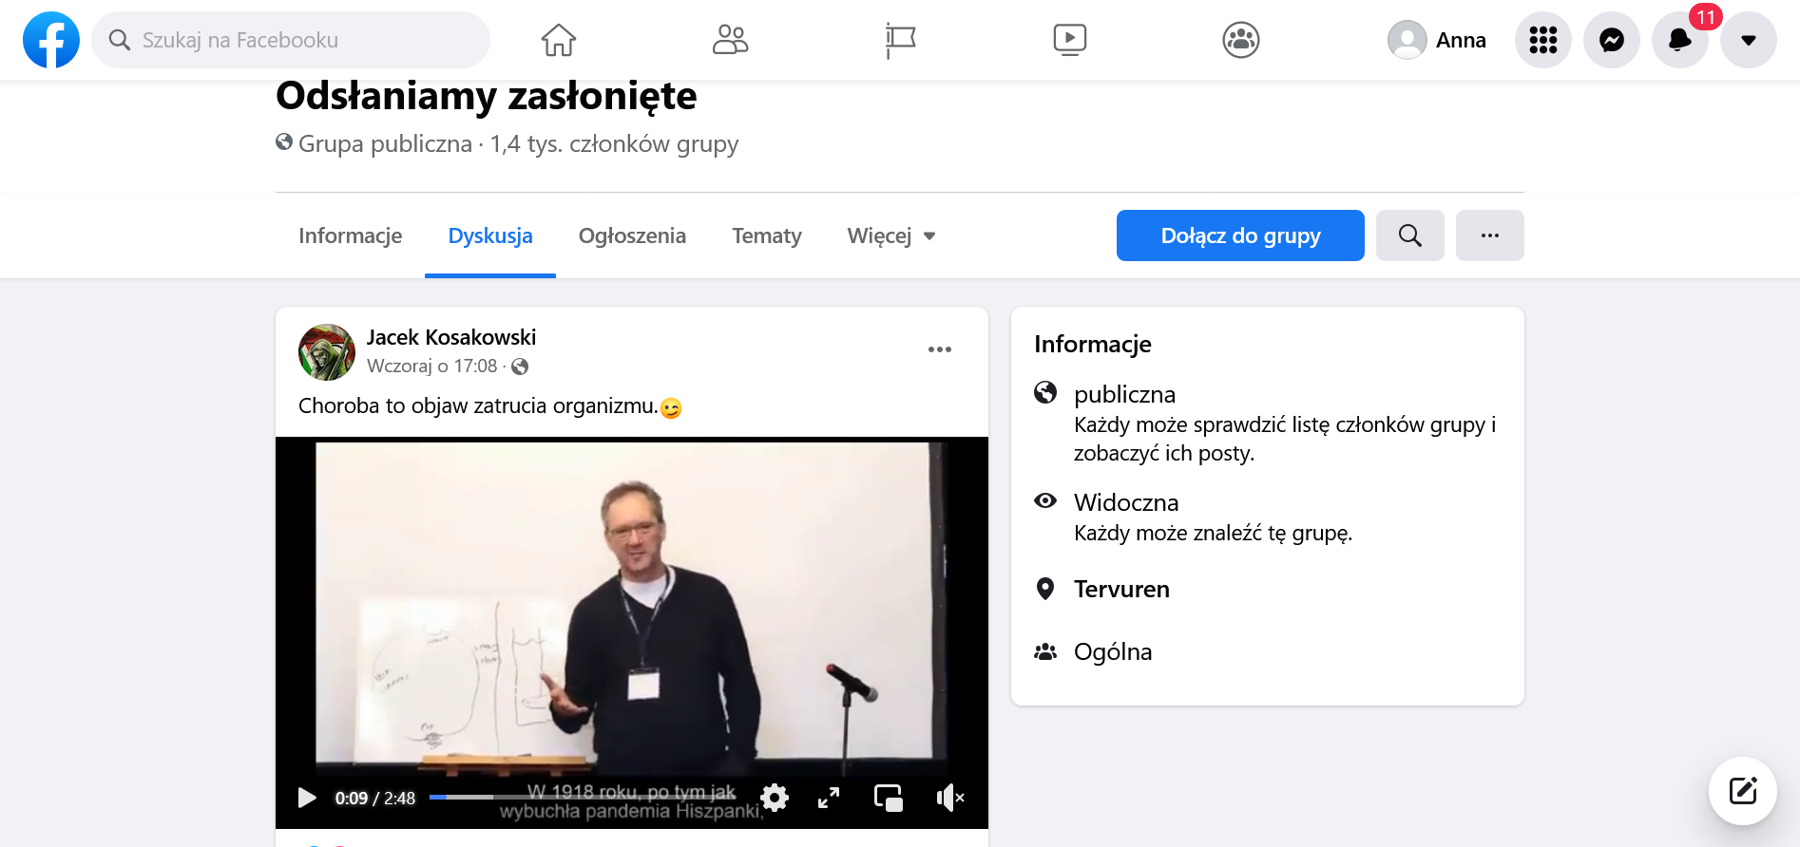The height and width of the screenshot is (847, 1800).
Task: Open post options three-dot menu
Action: tap(940, 349)
